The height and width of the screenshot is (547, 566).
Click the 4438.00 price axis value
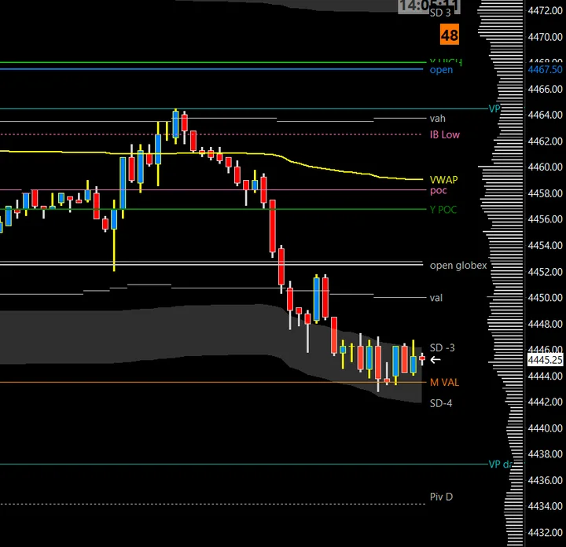545,454
